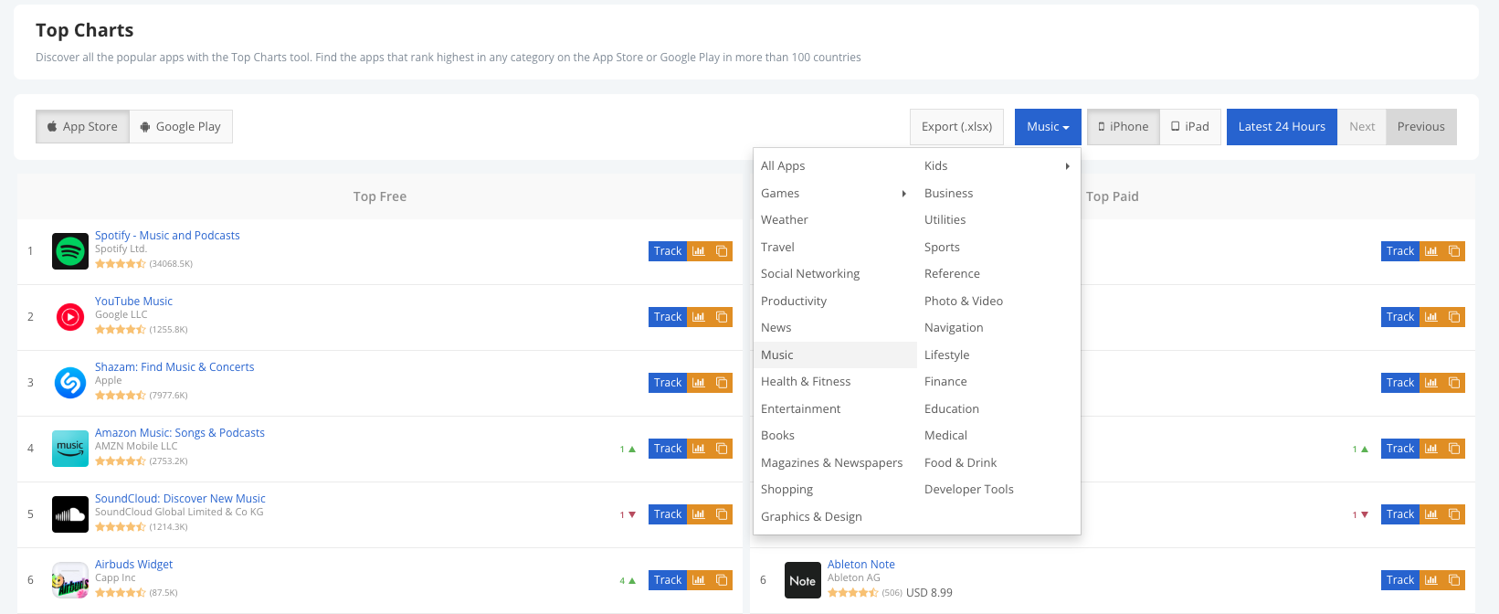Open Ableton Note link
This screenshot has height=614, width=1499.
[861, 564]
